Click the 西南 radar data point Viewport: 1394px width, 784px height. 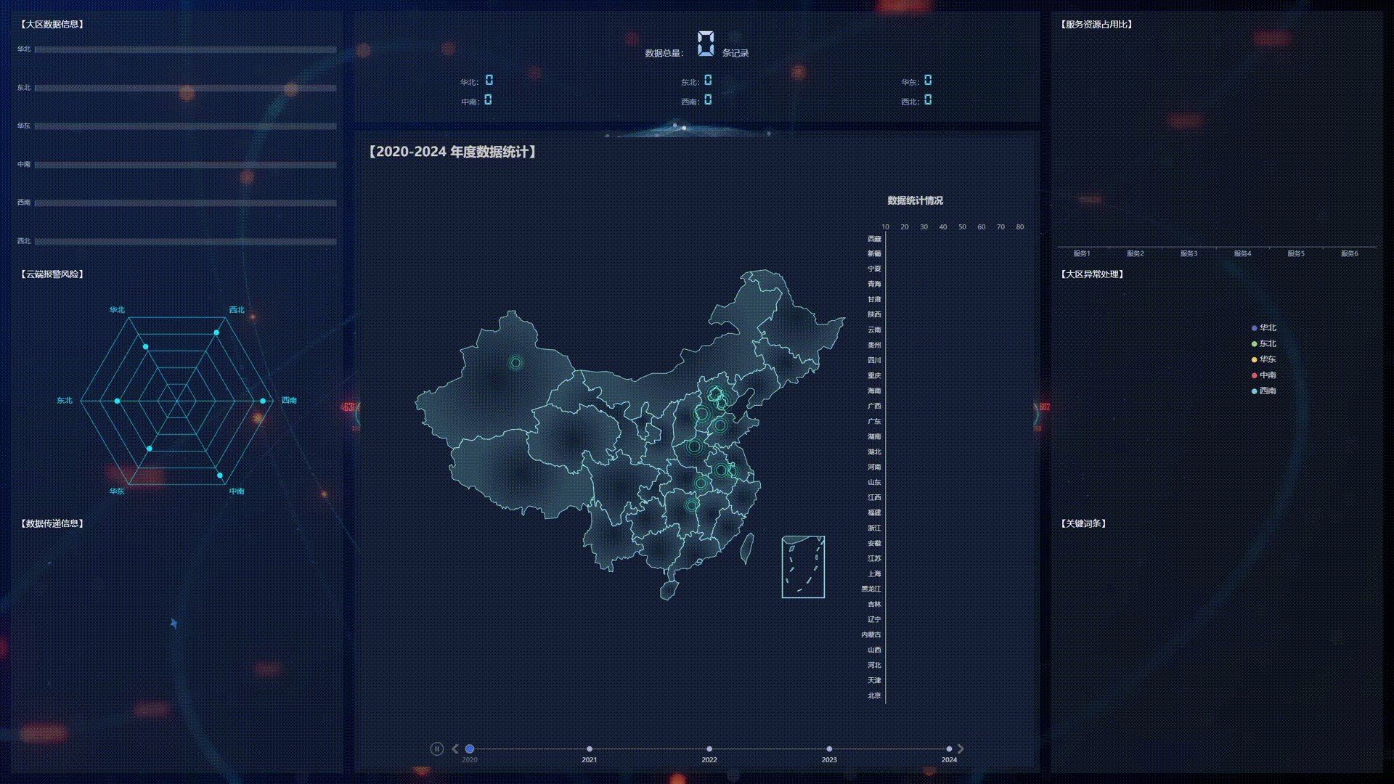pos(263,401)
